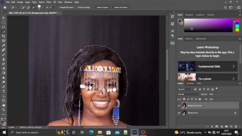
Task: Enable the Enhance Edge checkbox
Action: point(76,8)
